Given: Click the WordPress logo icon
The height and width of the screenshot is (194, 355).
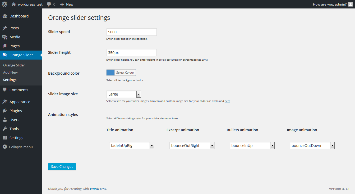Looking at the screenshot, I should point(4,4).
